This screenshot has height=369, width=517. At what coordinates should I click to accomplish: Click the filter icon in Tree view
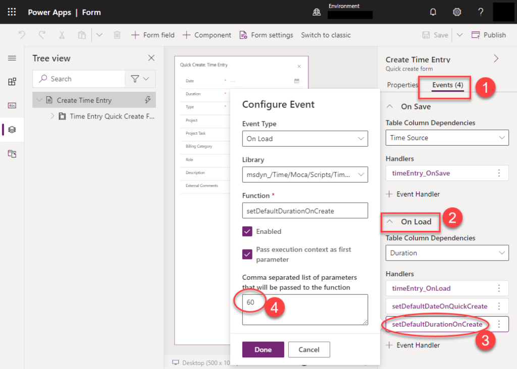point(135,79)
